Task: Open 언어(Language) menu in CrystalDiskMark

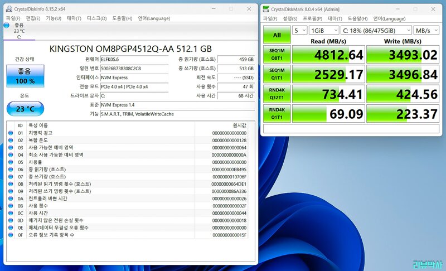Action: coord(389,18)
